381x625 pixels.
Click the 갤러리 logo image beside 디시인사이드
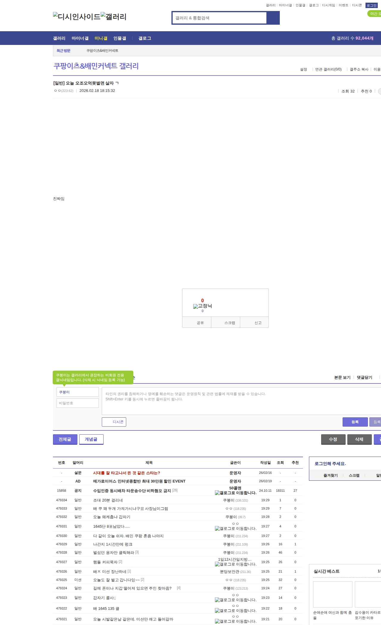(x=114, y=16)
